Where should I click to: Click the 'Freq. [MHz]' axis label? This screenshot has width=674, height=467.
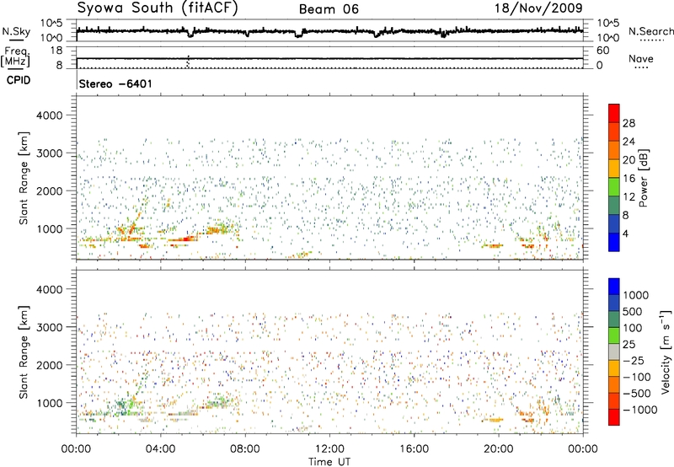15,57
